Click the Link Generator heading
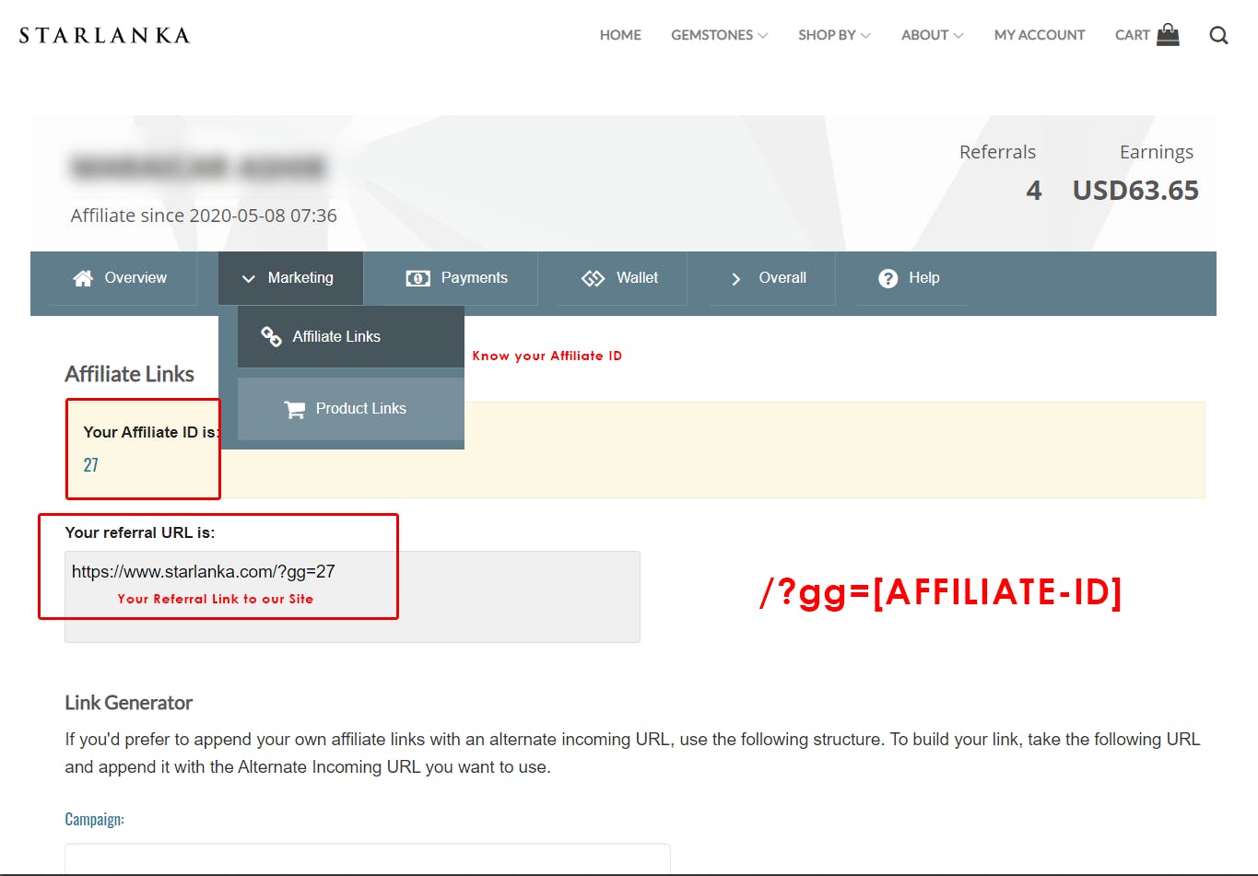Viewport: 1258px width, 876px height. coord(128,703)
